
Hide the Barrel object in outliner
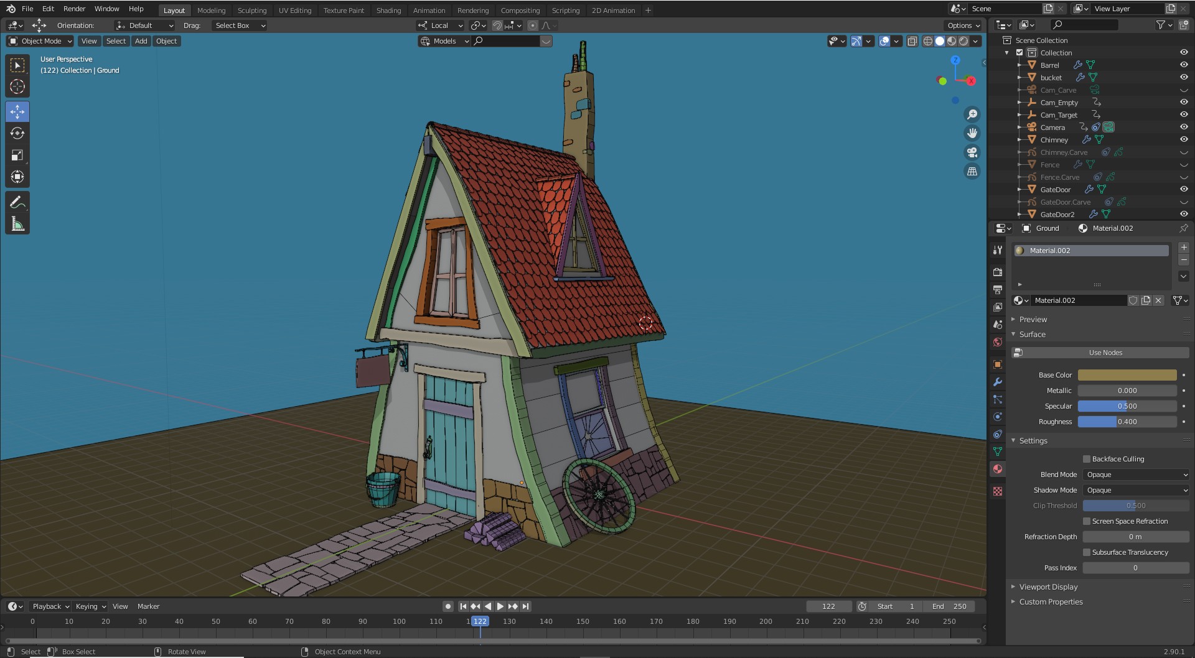click(1183, 65)
